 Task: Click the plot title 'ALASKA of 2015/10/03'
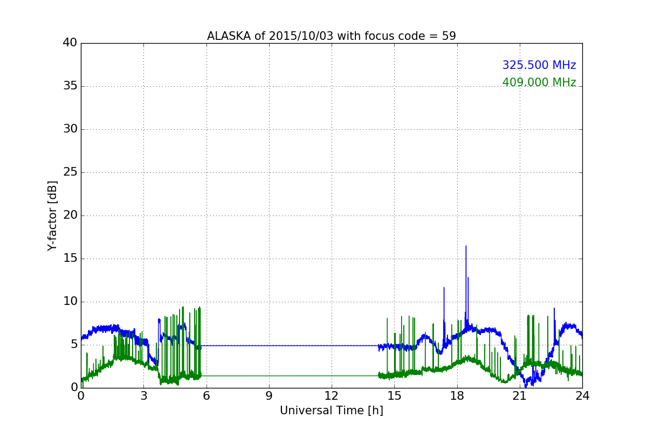pyautogui.click(x=332, y=36)
